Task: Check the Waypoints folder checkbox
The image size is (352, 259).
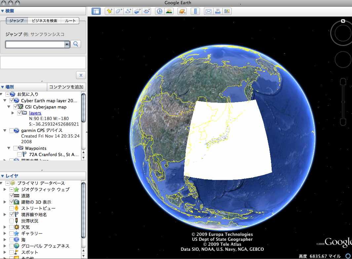Action: (16, 148)
